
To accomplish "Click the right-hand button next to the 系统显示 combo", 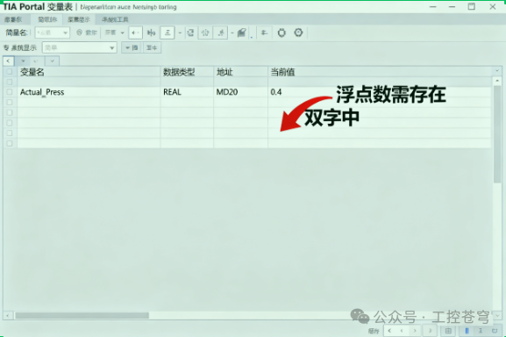I will (152, 47).
